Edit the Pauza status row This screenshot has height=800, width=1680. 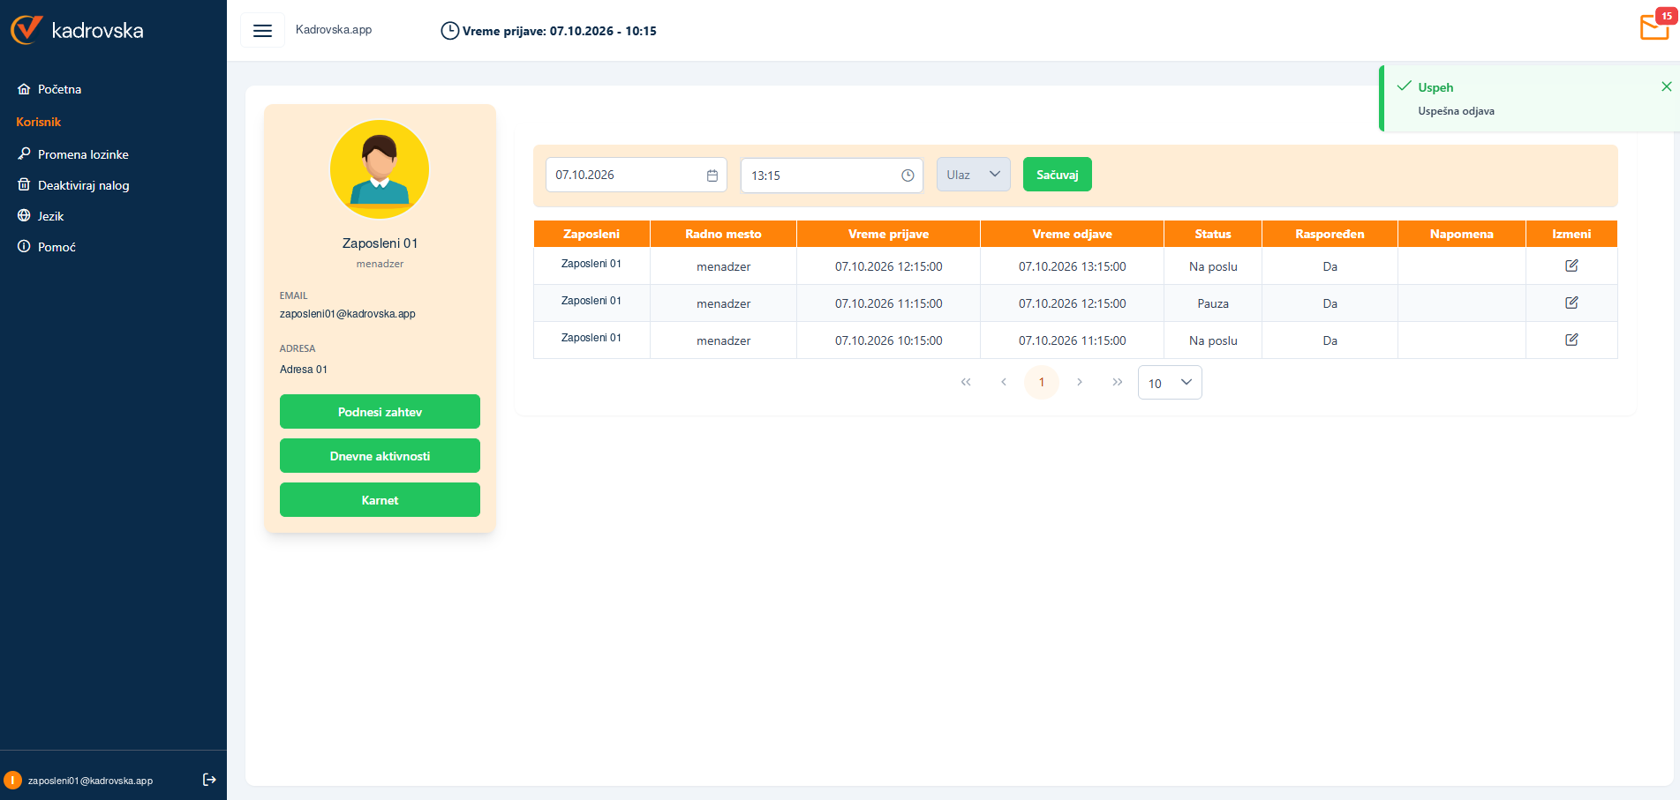coord(1571,303)
